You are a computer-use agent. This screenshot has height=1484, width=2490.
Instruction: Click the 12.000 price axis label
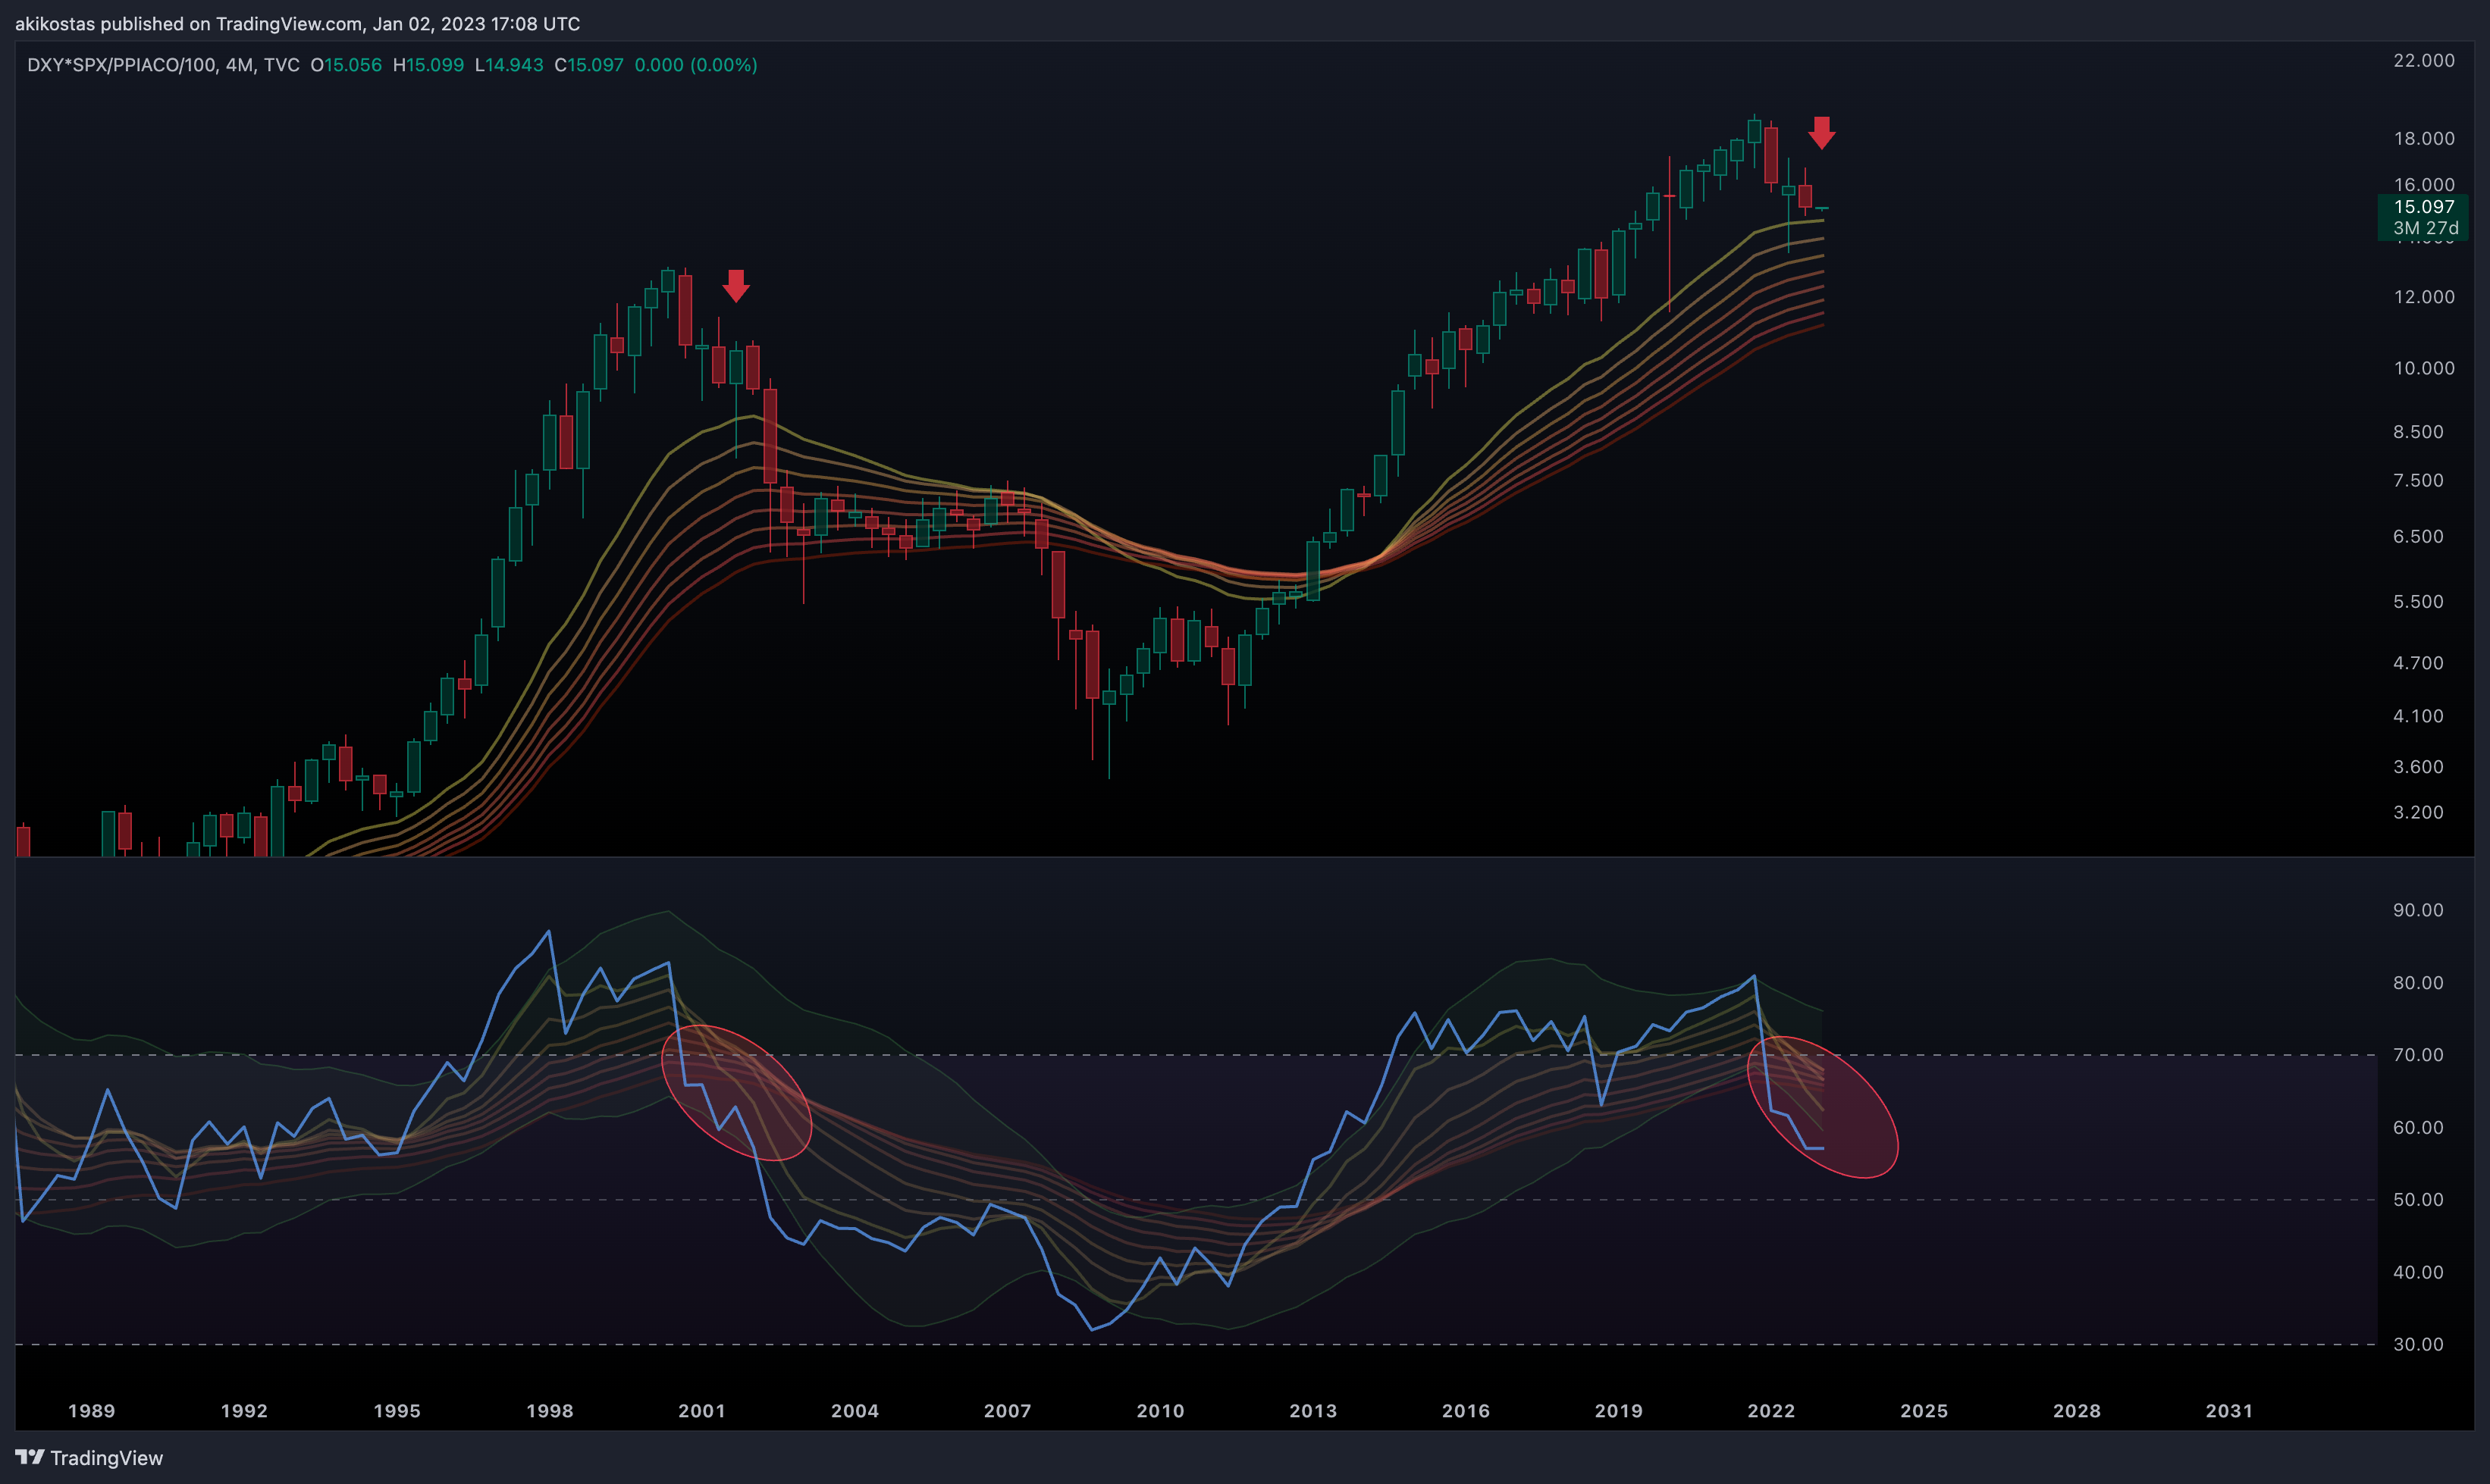click(2424, 297)
